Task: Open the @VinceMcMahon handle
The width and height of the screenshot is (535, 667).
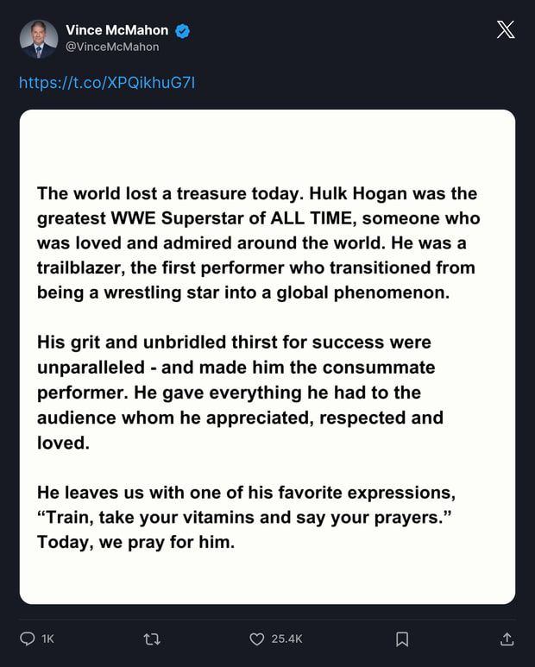Action: coord(112,47)
